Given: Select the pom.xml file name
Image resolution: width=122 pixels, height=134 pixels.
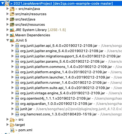Looking at the screenshot, I should tap(25, 130).
